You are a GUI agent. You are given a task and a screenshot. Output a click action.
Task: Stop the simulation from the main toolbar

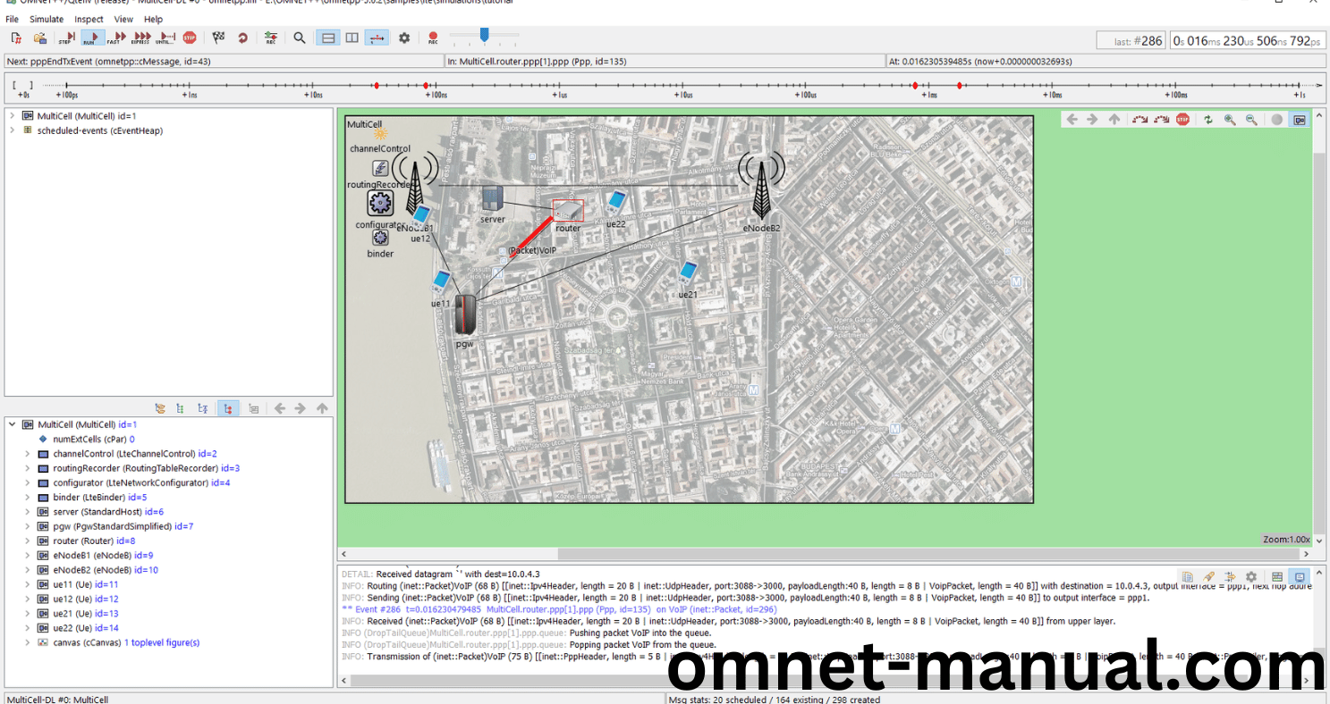(x=190, y=38)
